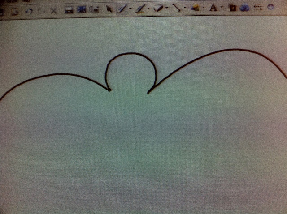287x214 pixels.
Task: Click the paste page icon
Action: pyautogui.click(x=14, y=12)
